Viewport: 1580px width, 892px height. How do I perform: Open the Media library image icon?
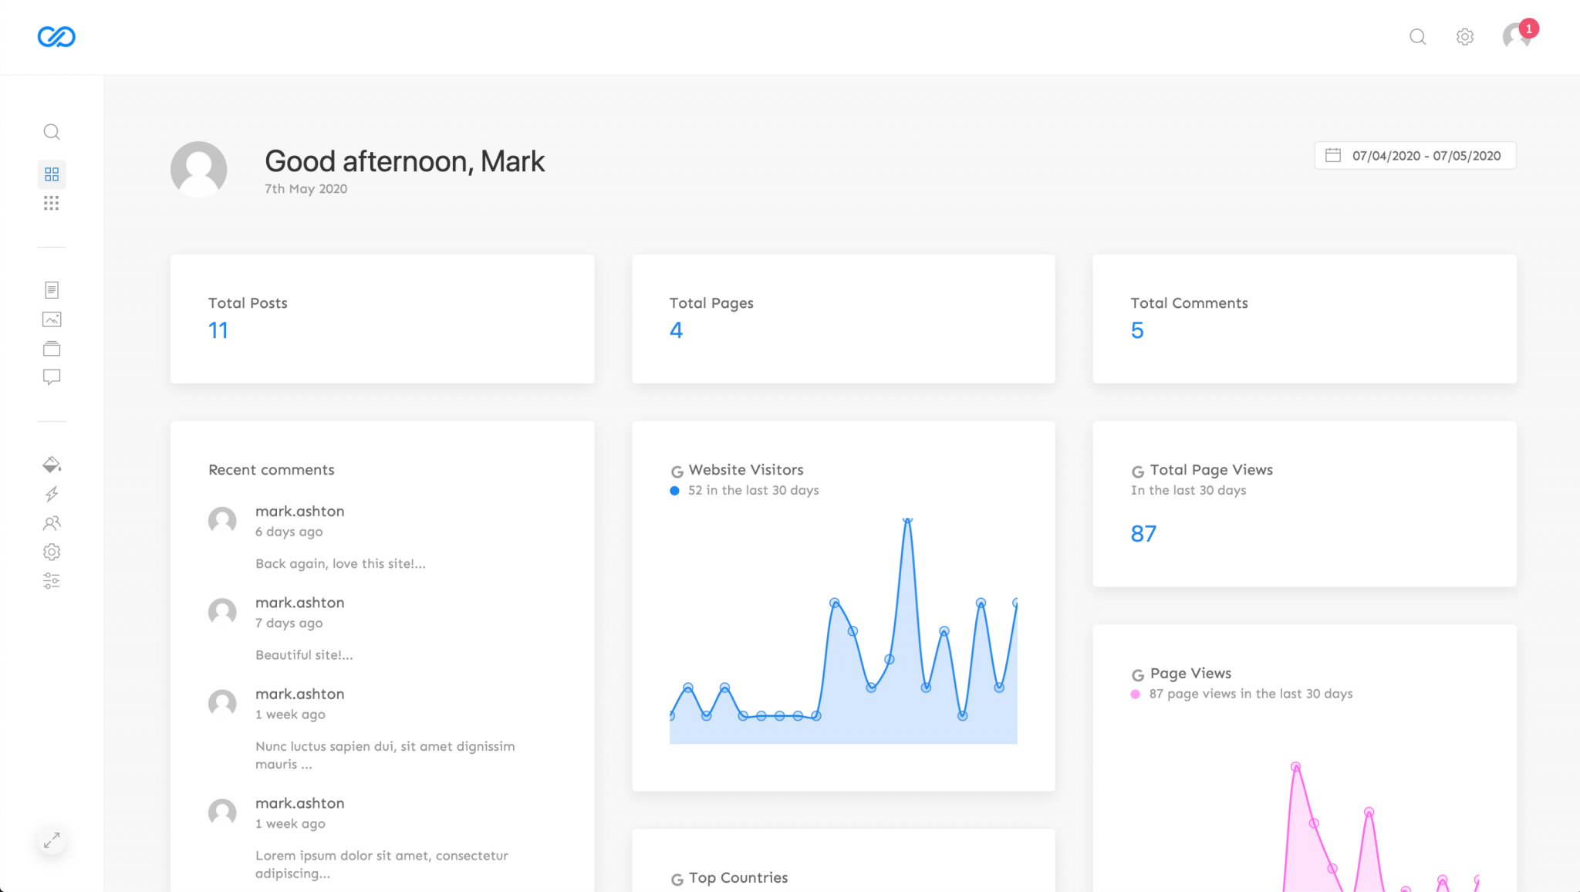coord(52,319)
